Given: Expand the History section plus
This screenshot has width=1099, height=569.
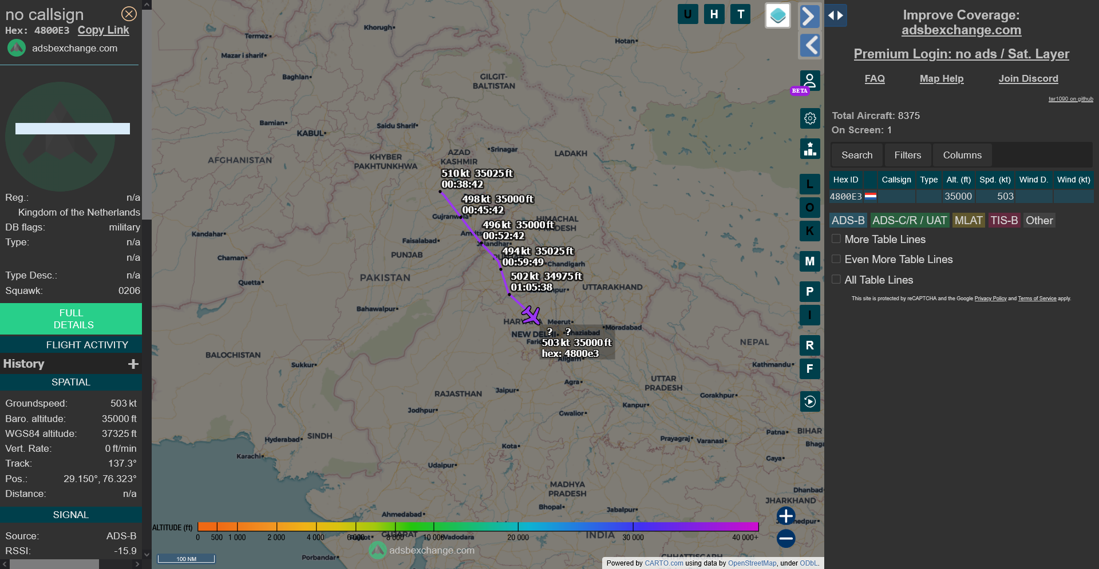Looking at the screenshot, I should (133, 364).
